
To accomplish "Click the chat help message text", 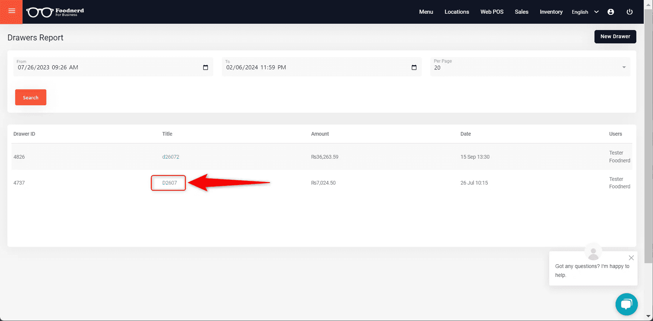I will 592,271.
